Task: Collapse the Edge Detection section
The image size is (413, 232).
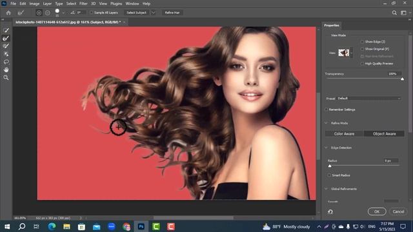Action: click(x=326, y=148)
